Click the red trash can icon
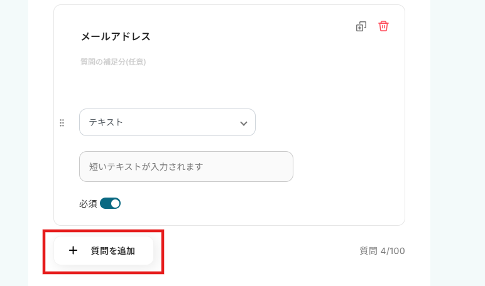This screenshot has width=485, height=286. tap(383, 26)
